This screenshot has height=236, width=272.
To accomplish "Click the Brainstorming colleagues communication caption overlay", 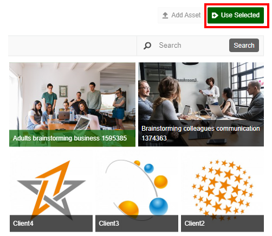I will pyautogui.click(x=201, y=133).
